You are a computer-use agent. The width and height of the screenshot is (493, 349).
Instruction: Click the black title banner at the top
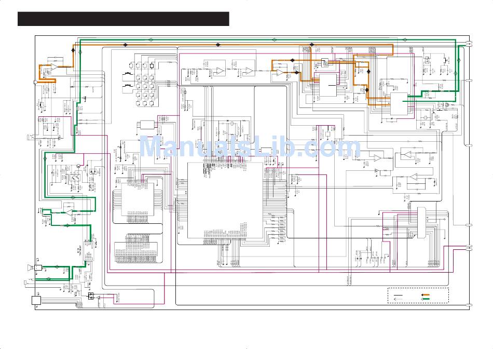[x=124, y=19]
